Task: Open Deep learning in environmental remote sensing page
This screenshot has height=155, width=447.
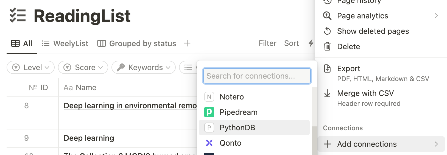Action: pos(130,106)
